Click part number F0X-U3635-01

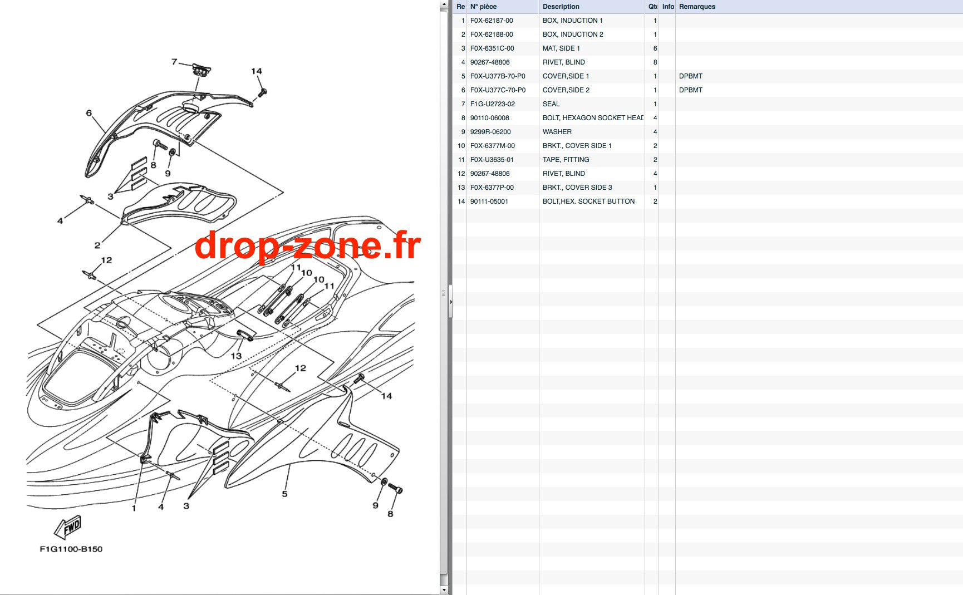[x=492, y=160]
